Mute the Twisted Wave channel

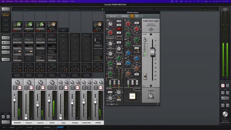click(89, 88)
